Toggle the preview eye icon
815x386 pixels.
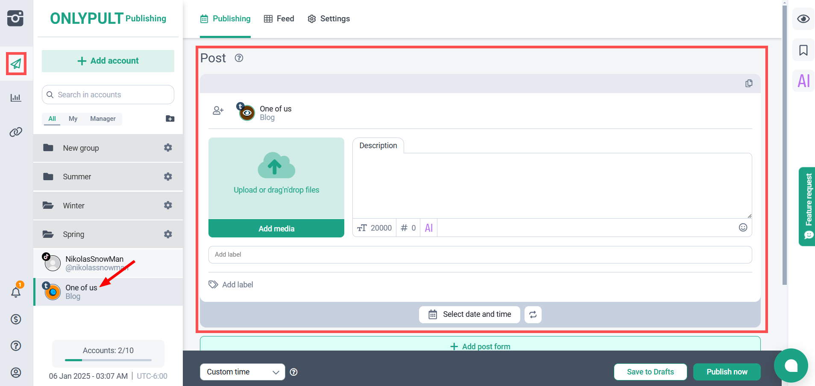tap(803, 19)
